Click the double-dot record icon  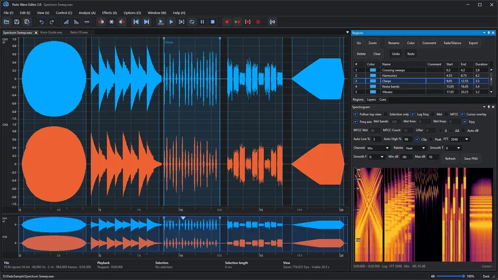pos(237,22)
